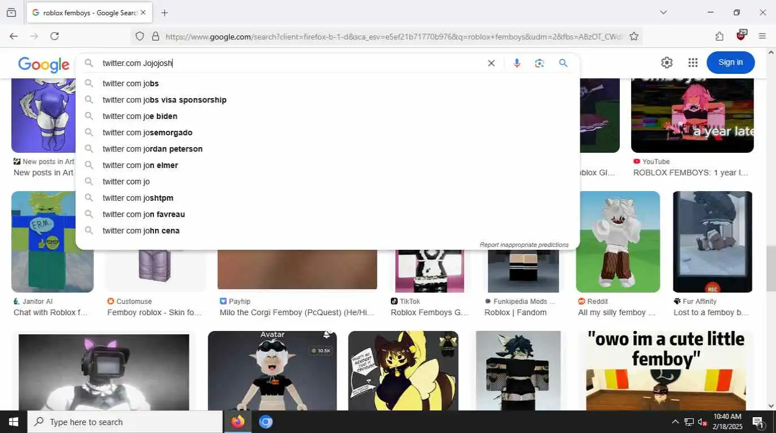Open the Firefox hamburger application menu
Image resolution: width=776 pixels, height=433 pixels.
pyautogui.click(x=762, y=36)
